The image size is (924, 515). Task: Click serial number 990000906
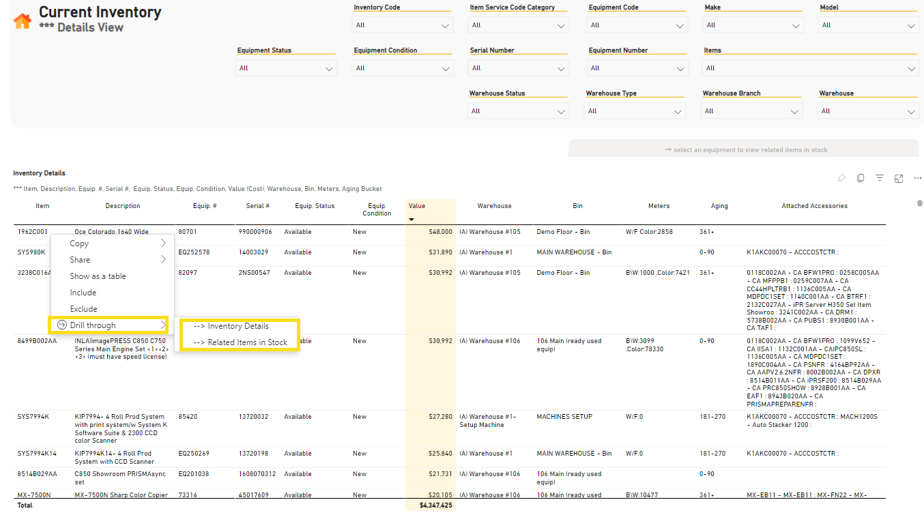point(255,232)
